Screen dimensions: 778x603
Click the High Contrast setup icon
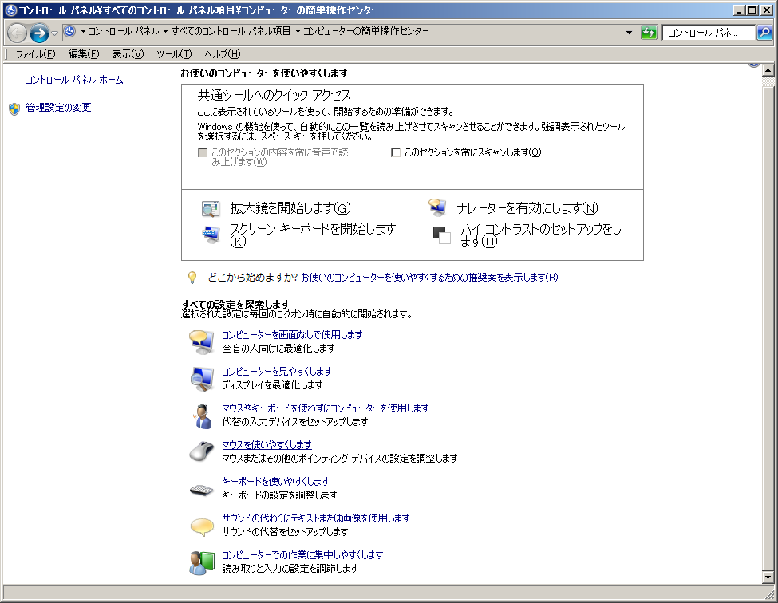[441, 235]
